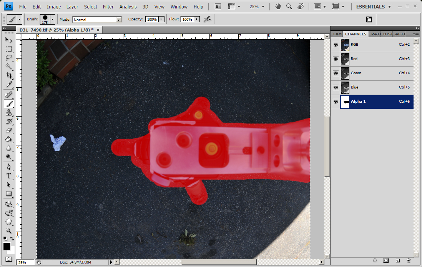
Task: Click the Flow value field
Action: pyautogui.click(x=187, y=19)
